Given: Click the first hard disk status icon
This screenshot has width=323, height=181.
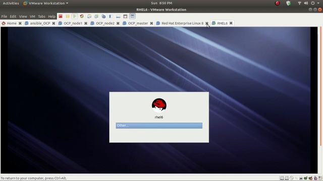Looking at the screenshot, I should point(282,178).
